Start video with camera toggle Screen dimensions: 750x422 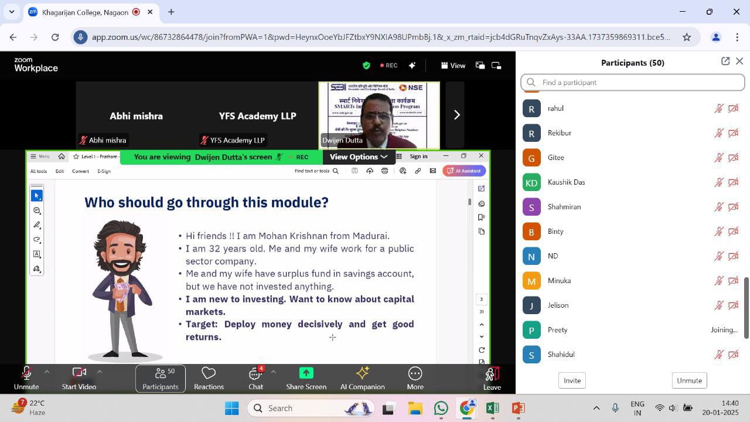click(79, 378)
